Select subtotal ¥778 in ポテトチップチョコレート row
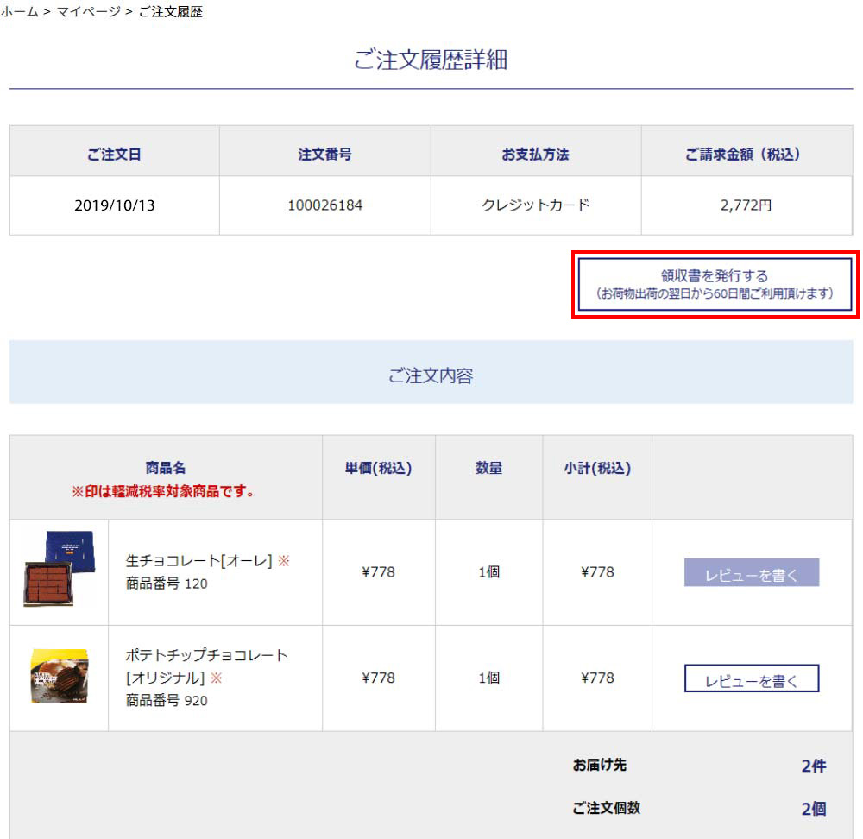The height and width of the screenshot is (839, 863). (x=597, y=678)
